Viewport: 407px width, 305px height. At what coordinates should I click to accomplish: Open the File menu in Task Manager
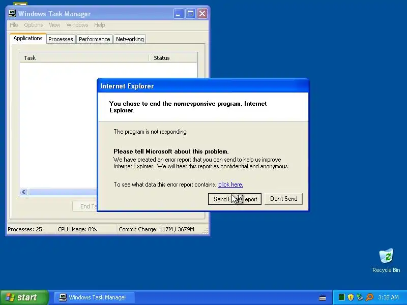tap(14, 25)
